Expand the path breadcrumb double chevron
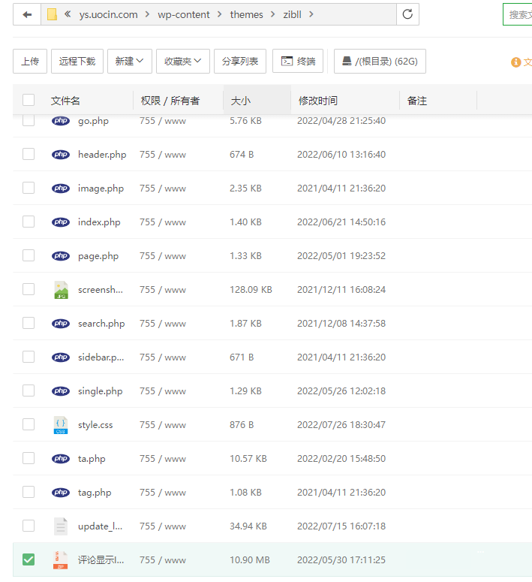Screen dimensions: 532x582 [x=68, y=14]
